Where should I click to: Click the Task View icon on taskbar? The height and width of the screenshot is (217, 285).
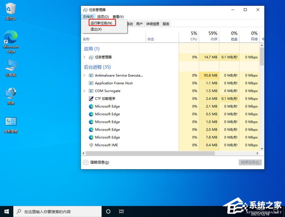(121, 211)
